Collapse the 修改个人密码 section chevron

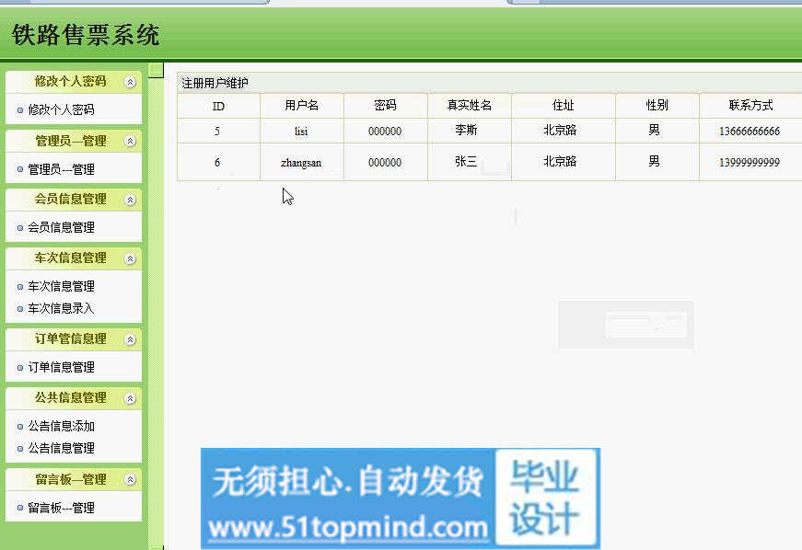[131, 82]
